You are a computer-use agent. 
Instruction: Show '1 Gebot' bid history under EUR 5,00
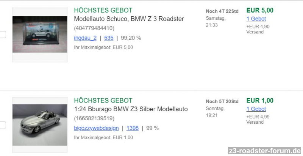pyautogui.click(x=256, y=19)
